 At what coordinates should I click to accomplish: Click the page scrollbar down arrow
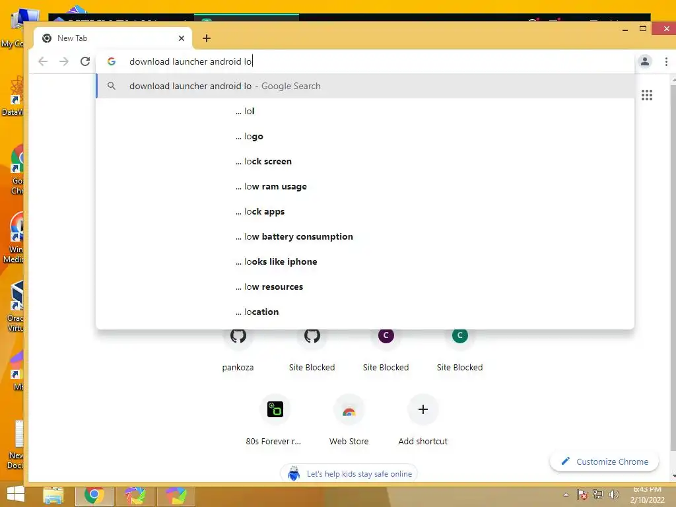click(x=673, y=476)
